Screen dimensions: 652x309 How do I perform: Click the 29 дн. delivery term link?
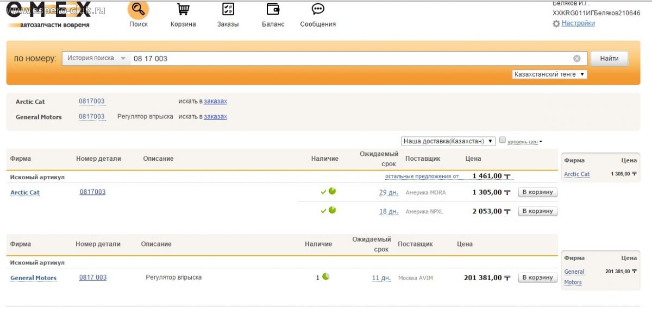tap(388, 193)
